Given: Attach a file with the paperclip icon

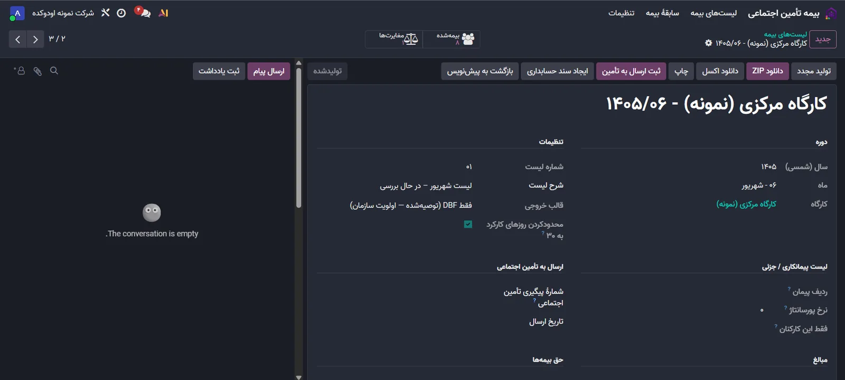Looking at the screenshot, I should [37, 71].
